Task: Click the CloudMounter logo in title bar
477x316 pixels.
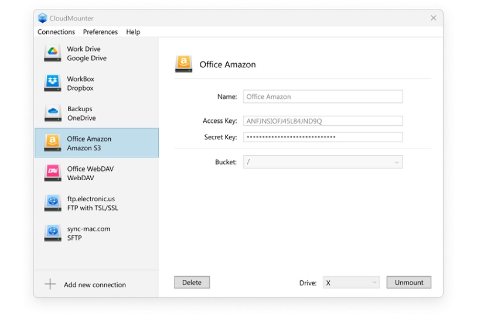Action: 43,18
